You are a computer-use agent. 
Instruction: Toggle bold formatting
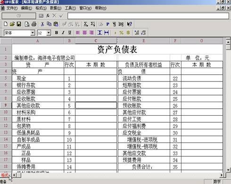[57, 32]
